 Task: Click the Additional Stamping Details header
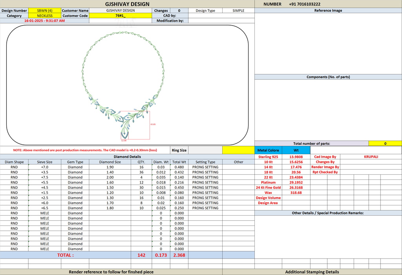pyautogui.click(x=312, y=272)
